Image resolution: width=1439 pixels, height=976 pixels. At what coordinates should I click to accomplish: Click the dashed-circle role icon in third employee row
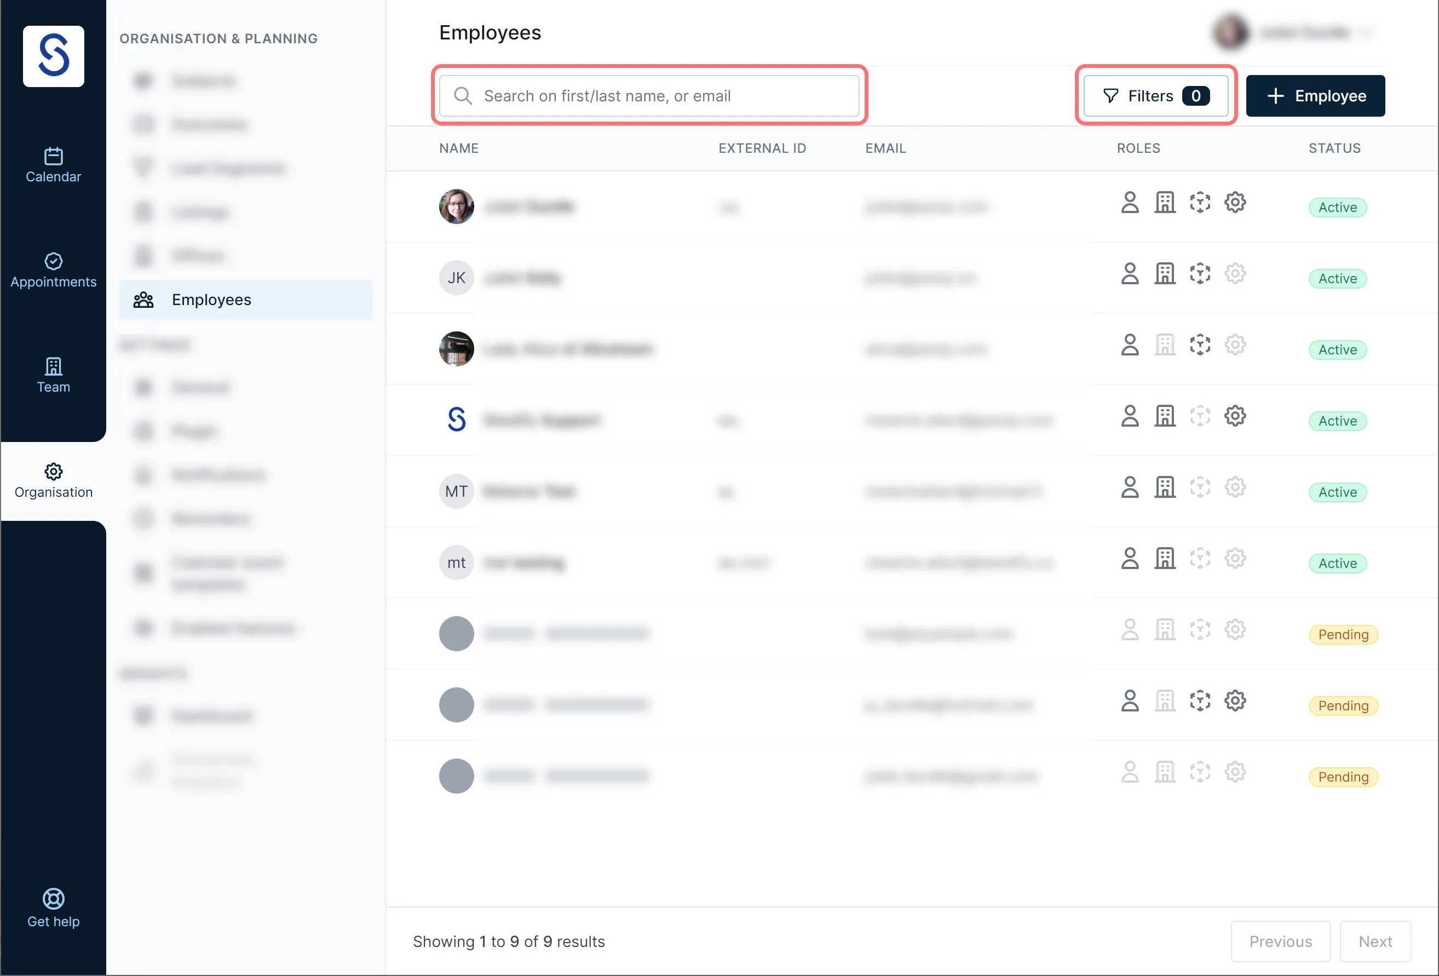(1200, 345)
